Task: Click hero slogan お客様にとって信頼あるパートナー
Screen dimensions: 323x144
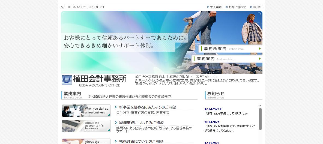Action: (x=125, y=38)
